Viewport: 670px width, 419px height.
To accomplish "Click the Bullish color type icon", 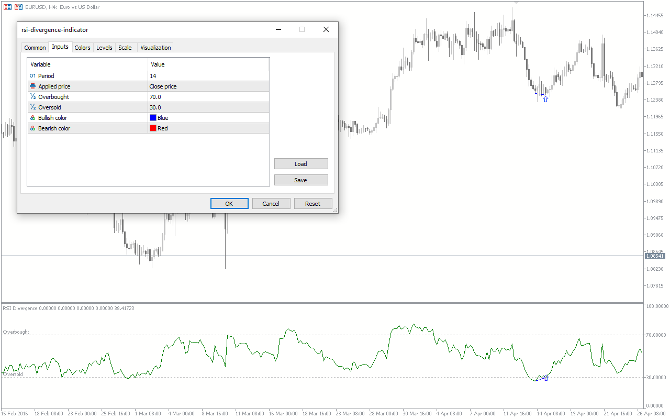I will point(32,118).
